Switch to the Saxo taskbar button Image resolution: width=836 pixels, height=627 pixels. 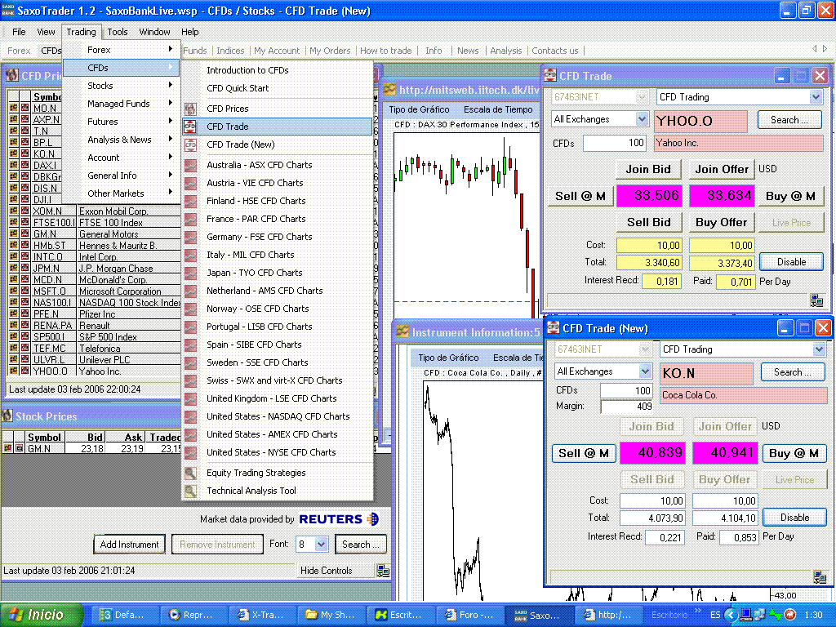tap(539, 615)
